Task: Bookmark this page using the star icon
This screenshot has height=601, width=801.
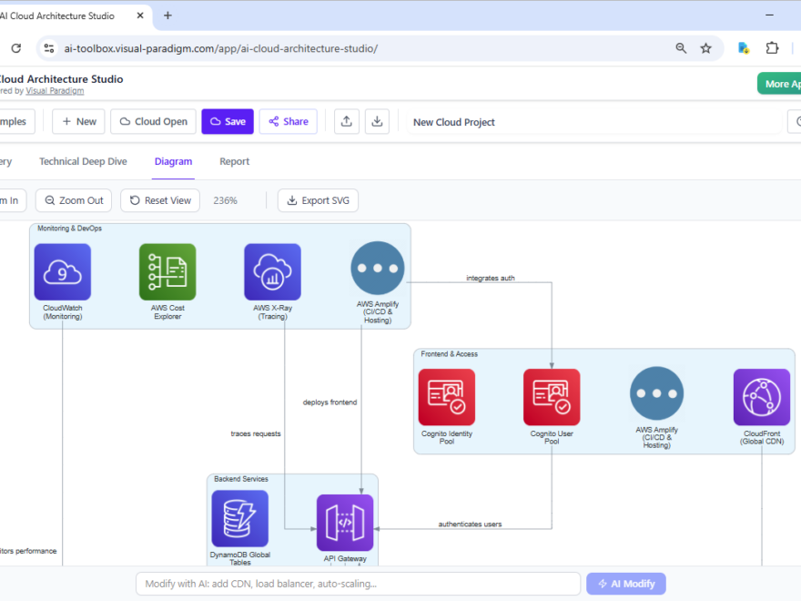Action: pos(706,47)
